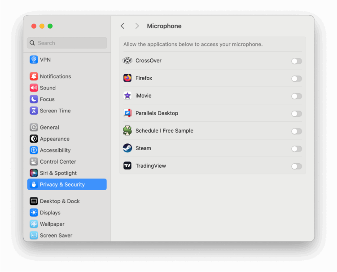Click the Schedule I Free Sample label

(x=164, y=131)
